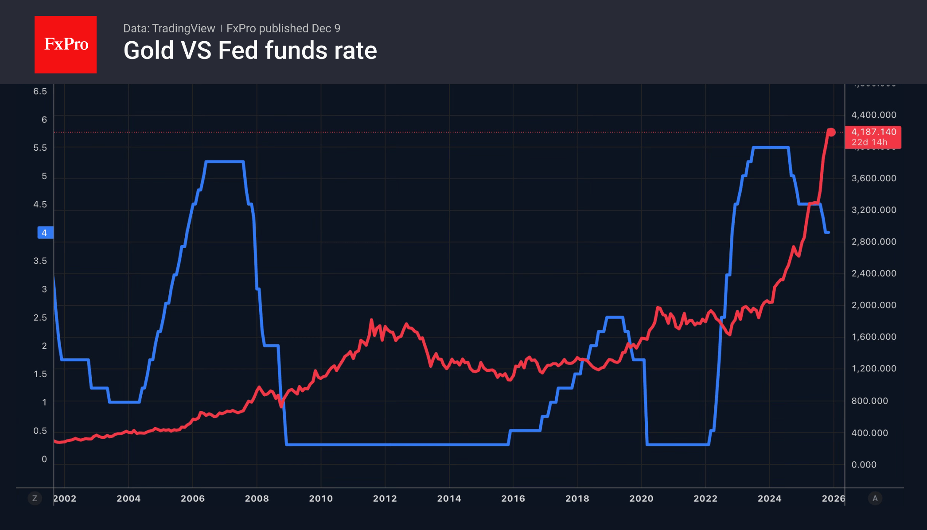Click the 2,000.000 right price scale label

pos(873,305)
